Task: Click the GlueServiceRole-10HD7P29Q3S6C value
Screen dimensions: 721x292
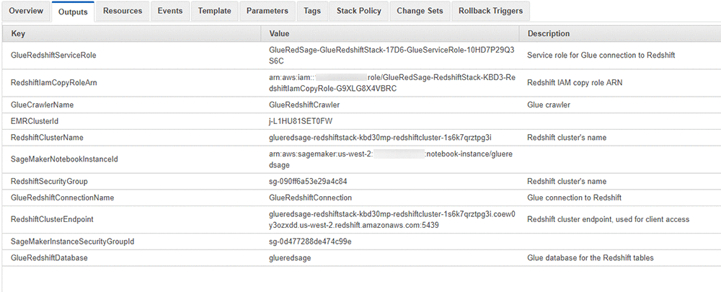Action: click(392, 56)
